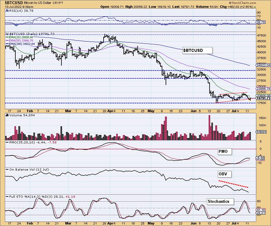Click the 'Low 18919.10' value

click(x=160, y=7)
